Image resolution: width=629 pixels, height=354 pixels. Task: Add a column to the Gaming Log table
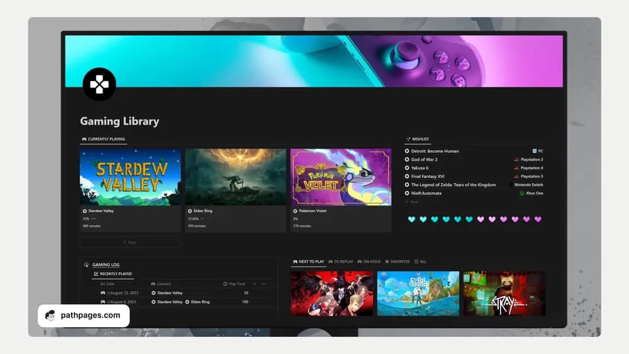click(x=254, y=284)
